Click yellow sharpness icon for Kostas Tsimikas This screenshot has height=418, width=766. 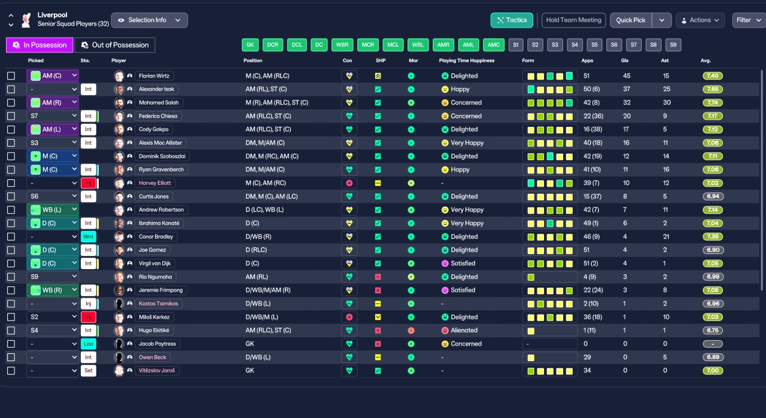coord(378,304)
